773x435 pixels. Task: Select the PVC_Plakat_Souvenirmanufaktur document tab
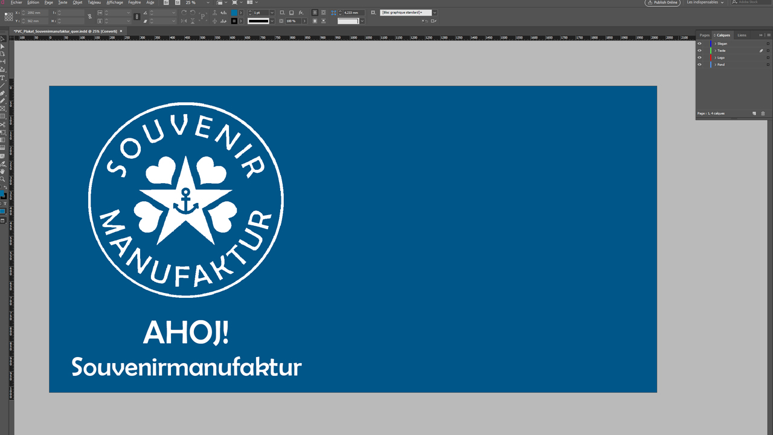point(65,31)
